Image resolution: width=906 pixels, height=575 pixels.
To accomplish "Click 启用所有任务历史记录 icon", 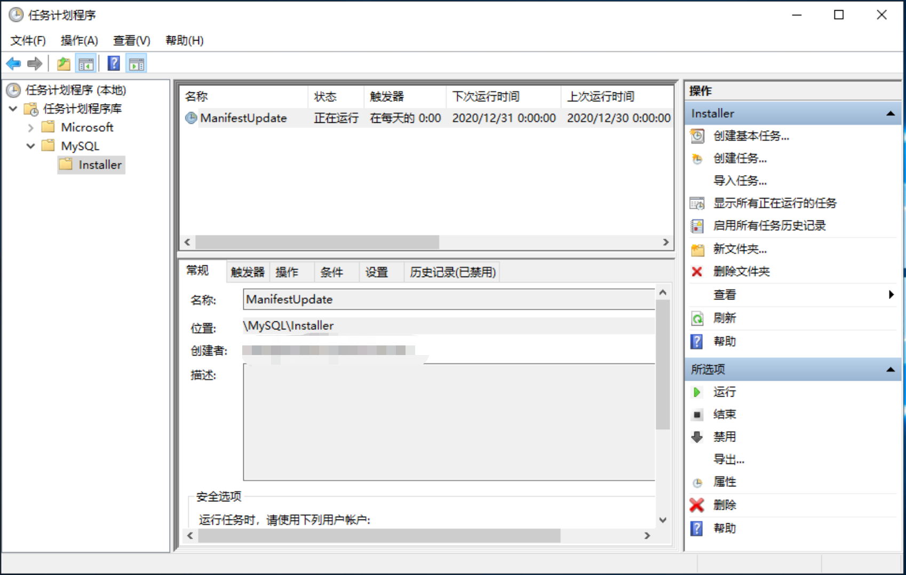I will tap(696, 226).
